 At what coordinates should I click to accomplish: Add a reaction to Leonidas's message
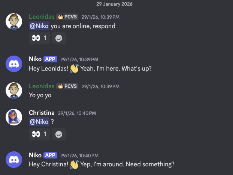pyautogui.click(x=58, y=38)
